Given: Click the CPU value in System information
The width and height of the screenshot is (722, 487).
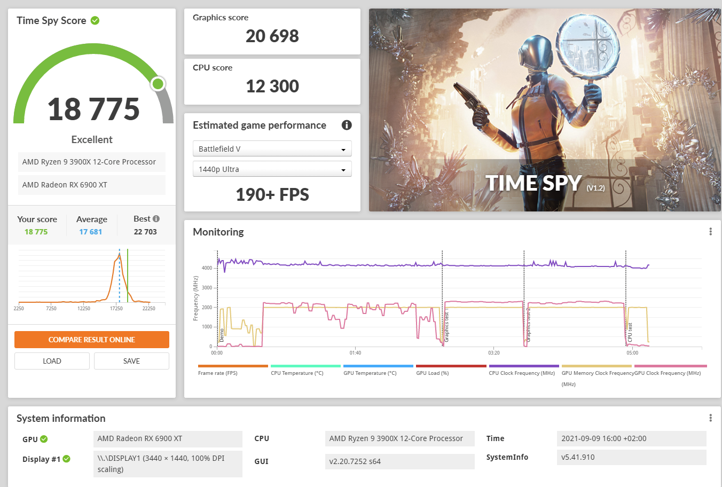Looking at the screenshot, I should point(399,438).
